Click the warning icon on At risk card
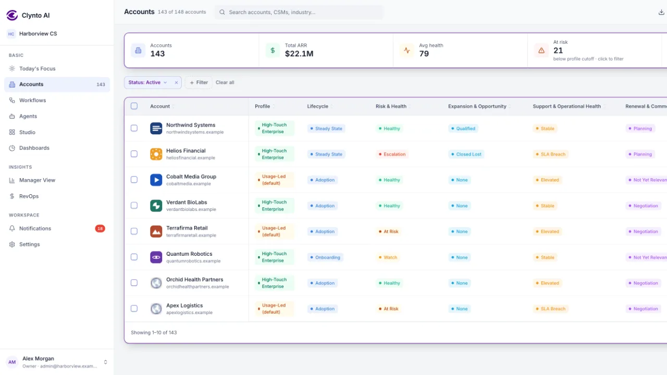 click(x=541, y=51)
